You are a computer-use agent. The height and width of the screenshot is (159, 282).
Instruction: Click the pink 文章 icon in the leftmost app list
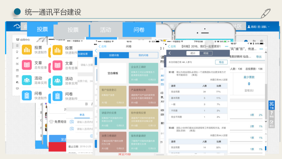[27, 65]
